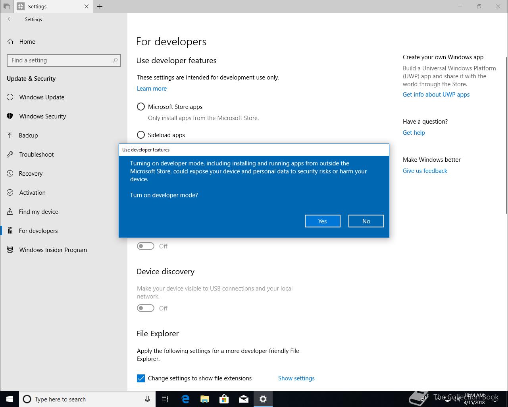Click the Troubleshoot label in sidebar
Viewport: 508px width, 407px height.
tap(37, 155)
